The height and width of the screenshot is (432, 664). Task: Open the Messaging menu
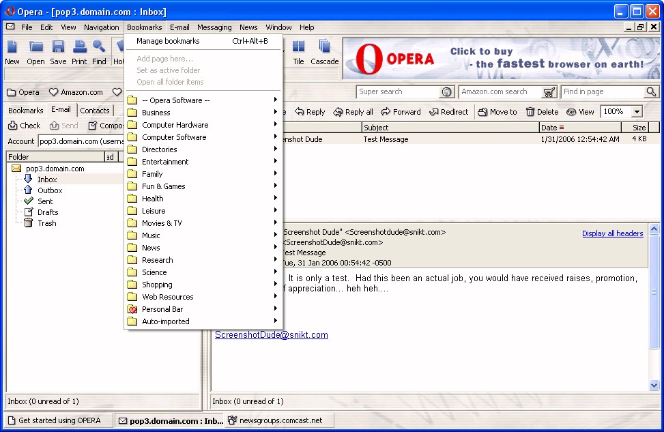pos(214,27)
